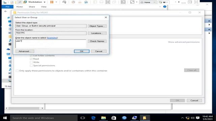Show hidden tray icons chevron

182,118
